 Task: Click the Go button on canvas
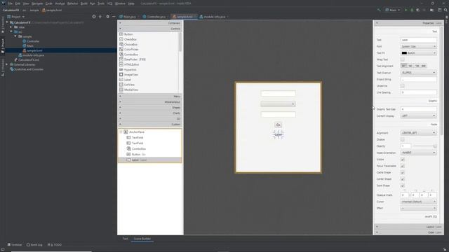pyautogui.click(x=278, y=125)
